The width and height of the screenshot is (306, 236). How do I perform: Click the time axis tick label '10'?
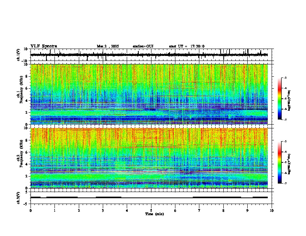pos(272,211)
